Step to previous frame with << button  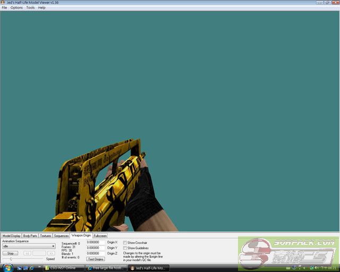point(27,253)
